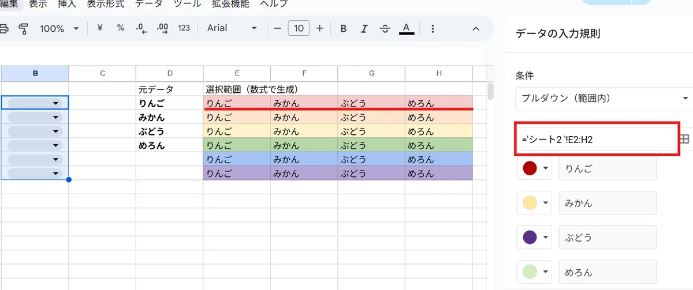Select column C header
Image resolution: width=693 pixels, height=290 pixels.
pos(102,73)
